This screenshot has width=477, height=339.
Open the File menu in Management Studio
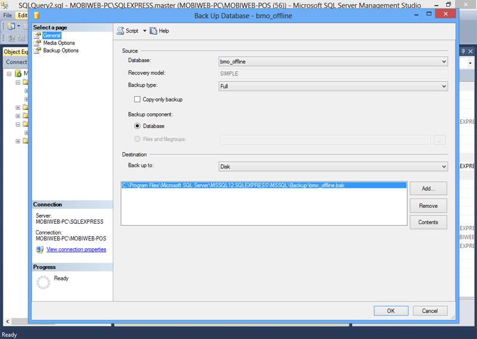8,16
